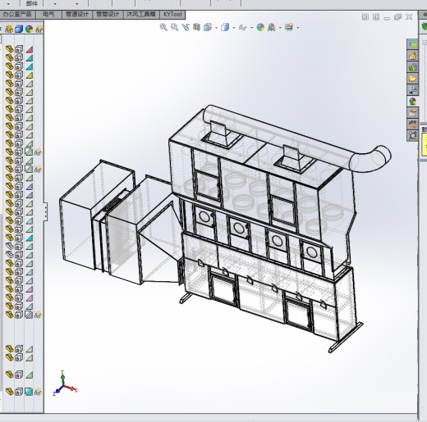Click the XYZ coordinate triad in viewport
This screenshot has width=427, height=422.
tap(65, 383)
